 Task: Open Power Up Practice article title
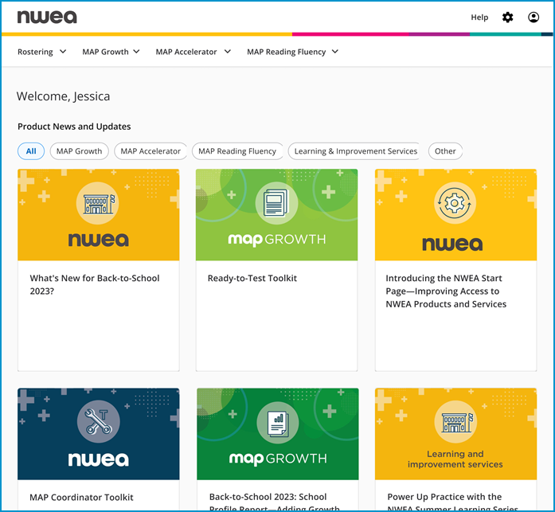pos(453,502)
